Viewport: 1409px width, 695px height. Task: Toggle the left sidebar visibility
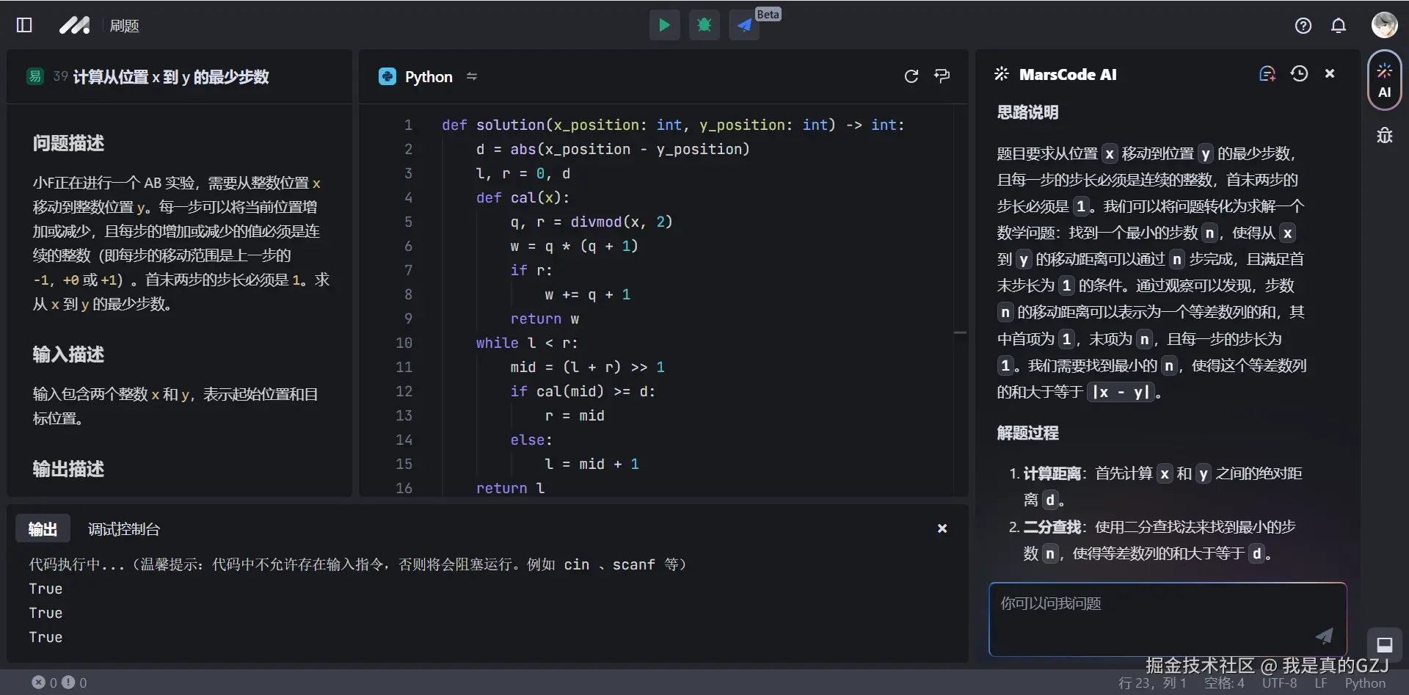23,25
